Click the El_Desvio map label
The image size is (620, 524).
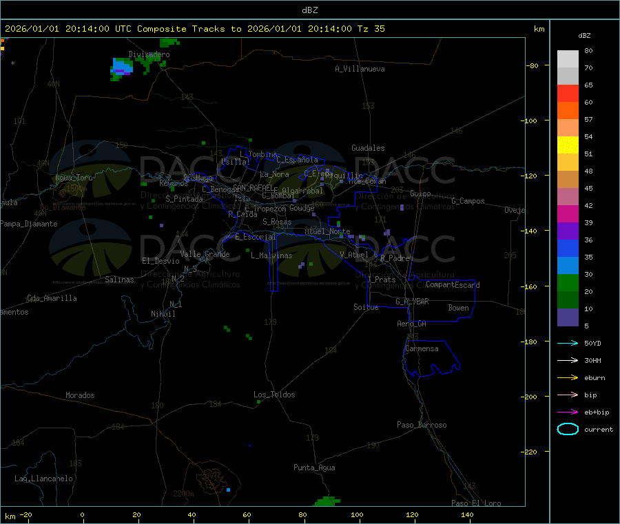coord(161,261)
